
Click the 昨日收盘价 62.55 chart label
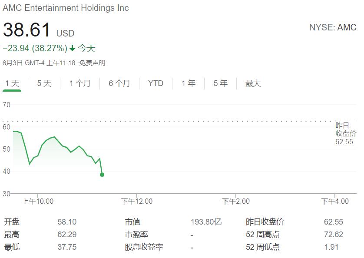(x=346, y=133)
